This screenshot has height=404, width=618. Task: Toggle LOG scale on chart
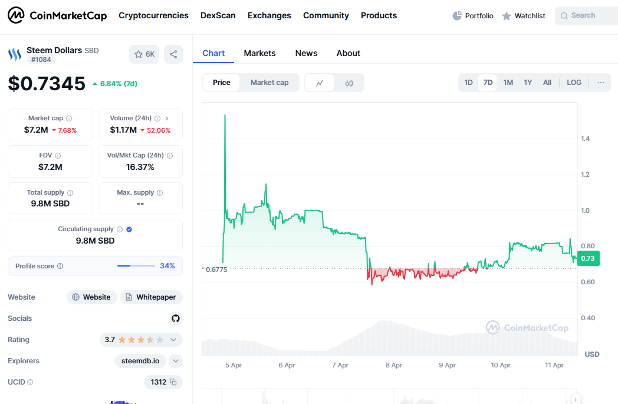coord(574,83)
